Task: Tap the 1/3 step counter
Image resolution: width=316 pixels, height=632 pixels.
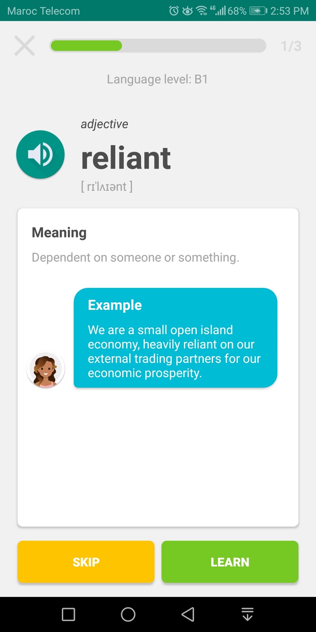Action: coord(291,46)
